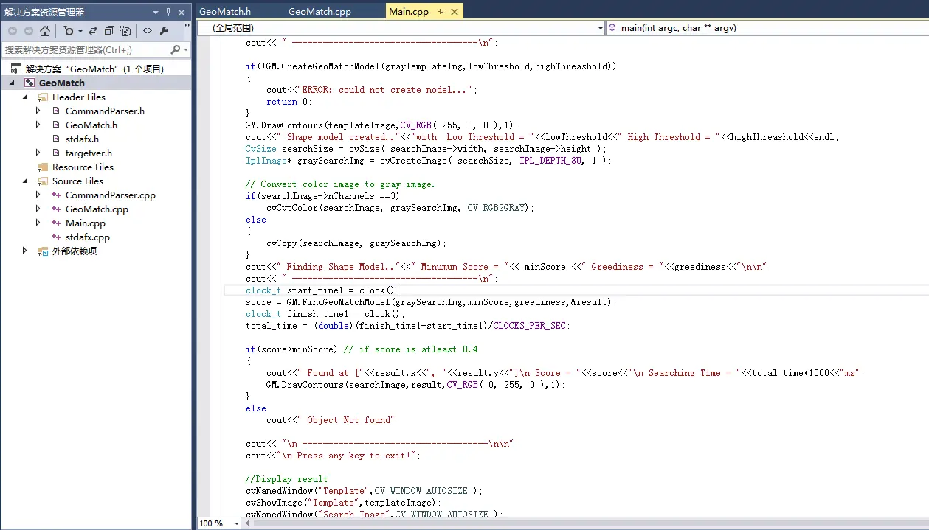Click the GeoMatch.h header file icon
Screen dimensions: 929x530
click(56, 125)
